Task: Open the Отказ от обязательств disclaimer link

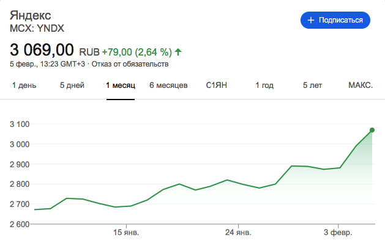Action: tap(130, 64)
